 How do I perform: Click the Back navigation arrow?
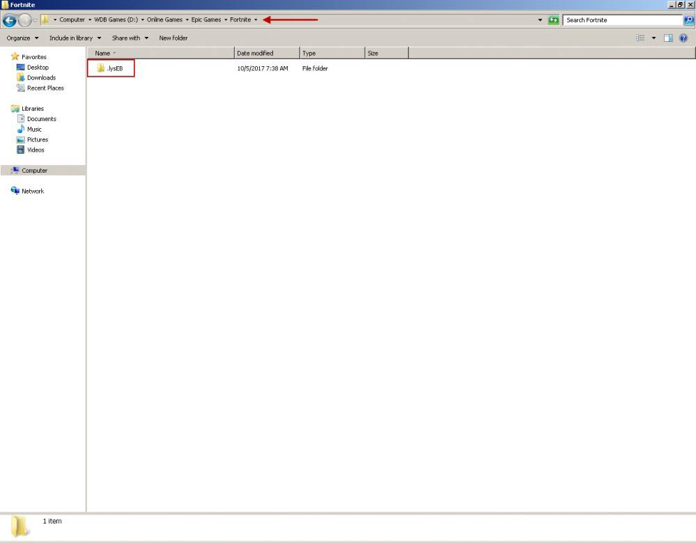click(8, 19)
